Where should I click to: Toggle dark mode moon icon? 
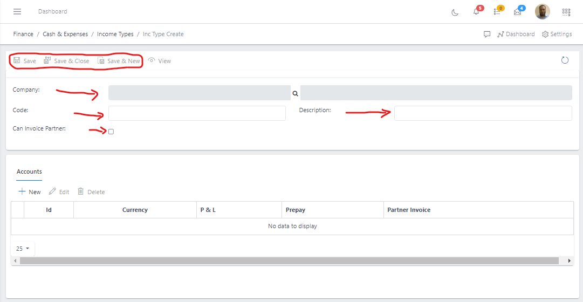click(455, 12)
